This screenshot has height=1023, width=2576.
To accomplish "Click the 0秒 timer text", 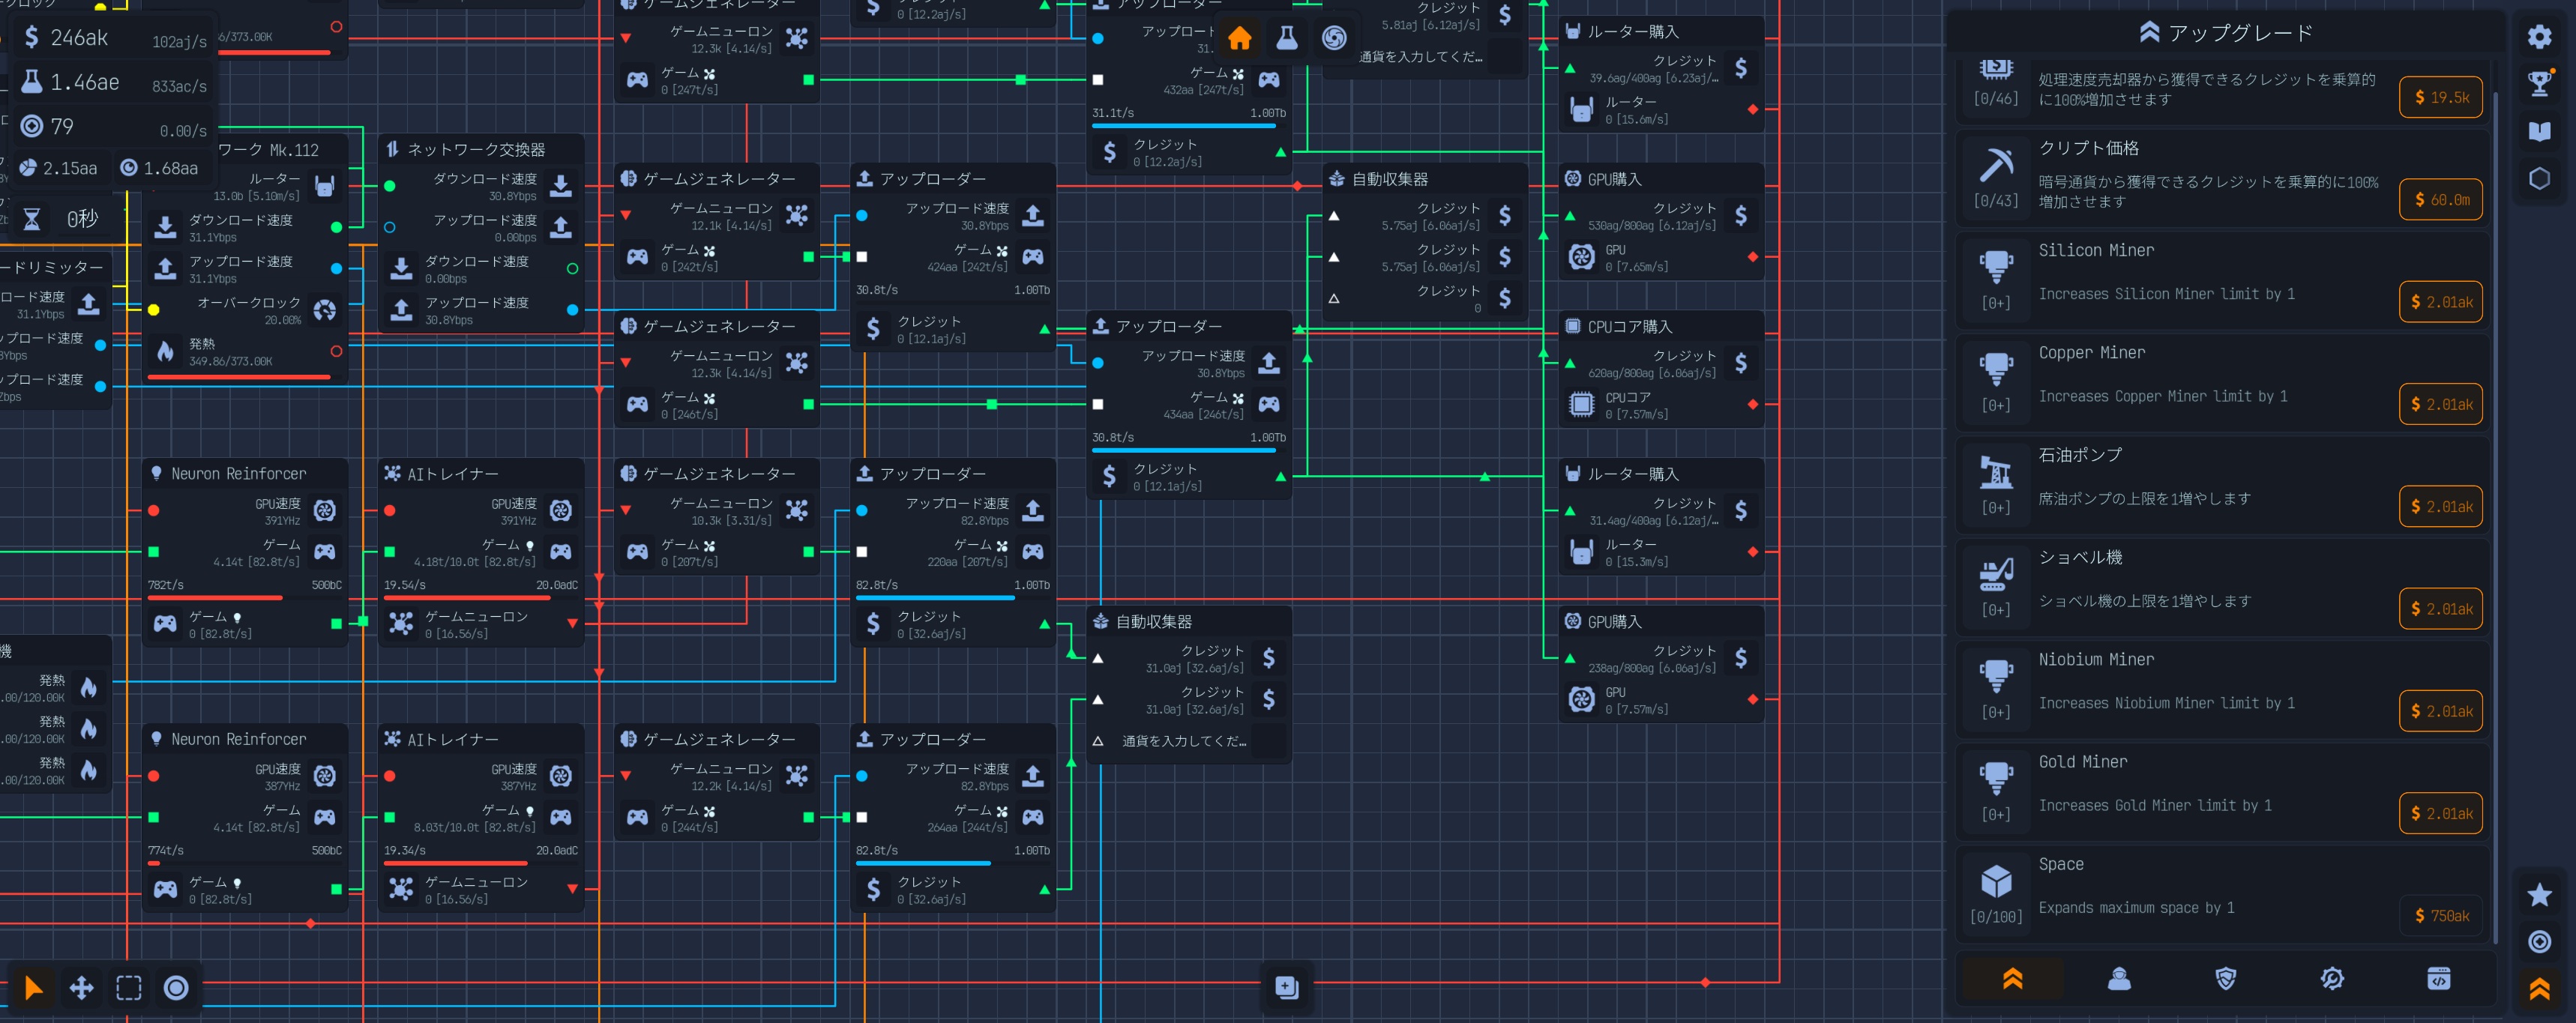I will [x=82, y=219].
